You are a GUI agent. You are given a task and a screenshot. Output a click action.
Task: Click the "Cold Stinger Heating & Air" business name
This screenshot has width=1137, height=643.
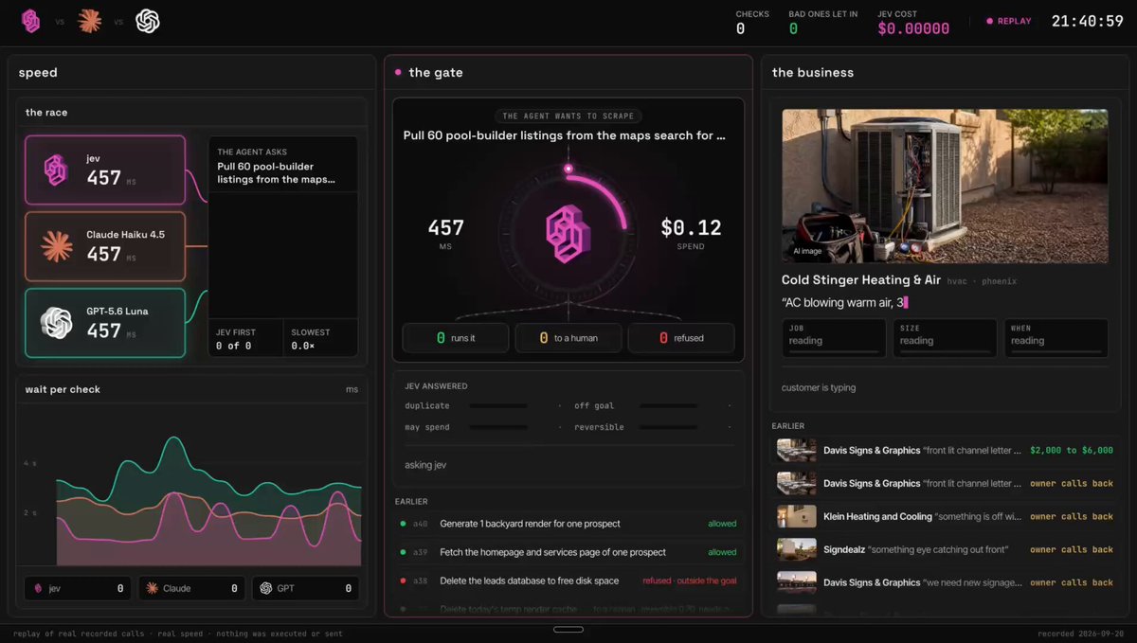(x=861, y=280)
